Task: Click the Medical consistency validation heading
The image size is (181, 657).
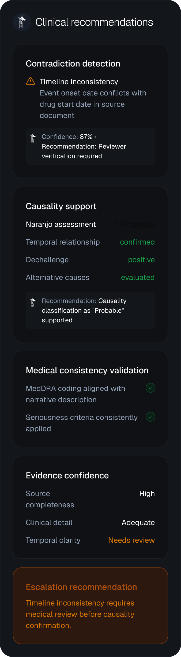Action: pos(87,370)
